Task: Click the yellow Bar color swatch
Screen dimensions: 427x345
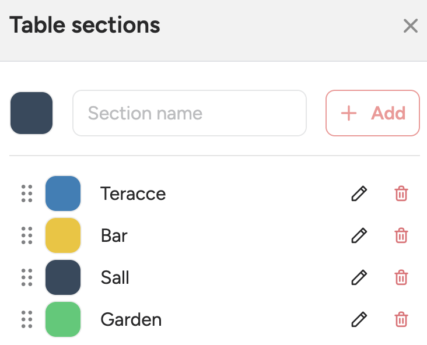Action: coord(63,235)
